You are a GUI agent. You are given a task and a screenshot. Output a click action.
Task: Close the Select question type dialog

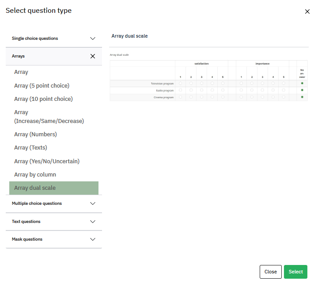[307, 12]
